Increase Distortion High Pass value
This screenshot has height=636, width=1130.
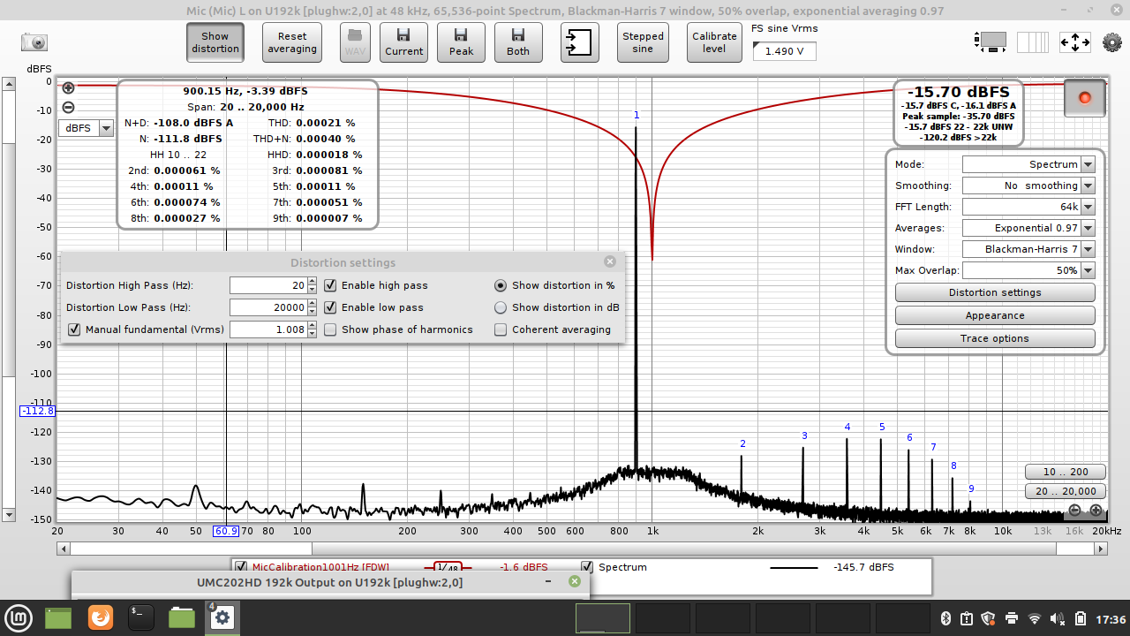[312, 281]
